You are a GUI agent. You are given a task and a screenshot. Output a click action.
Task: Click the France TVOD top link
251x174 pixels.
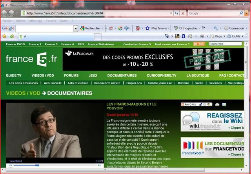click(x=15, y=44)
